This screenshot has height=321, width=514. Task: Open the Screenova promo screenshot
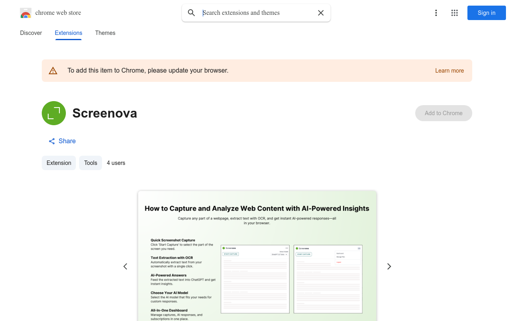click(x=257, y=256)
